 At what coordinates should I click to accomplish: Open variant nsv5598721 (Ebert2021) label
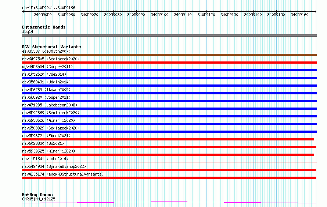[x=46, y=136]
